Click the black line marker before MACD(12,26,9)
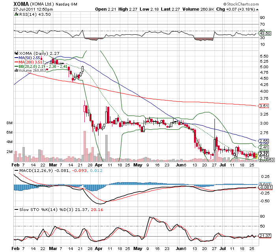This screenshot has height=252, width=276. pyautogui.click(x=17, y=171)
